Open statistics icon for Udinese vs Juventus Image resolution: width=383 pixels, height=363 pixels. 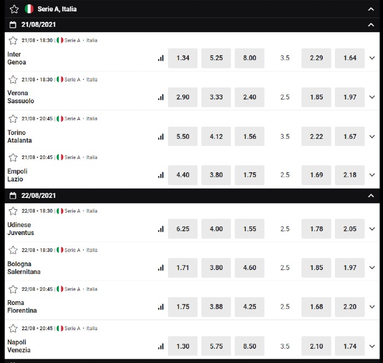coord(161,229)
